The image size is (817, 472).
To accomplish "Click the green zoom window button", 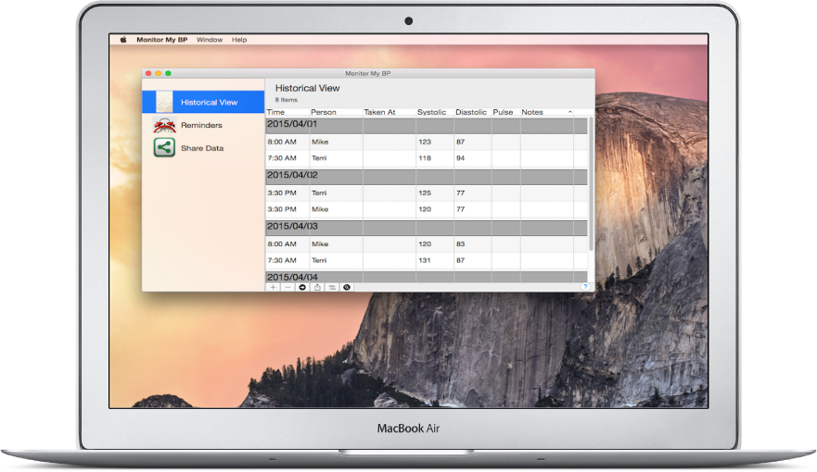I will click(x=168, y=73).
